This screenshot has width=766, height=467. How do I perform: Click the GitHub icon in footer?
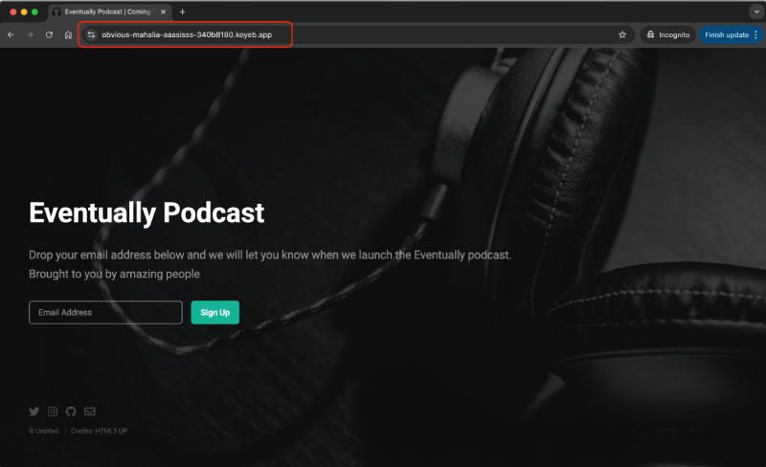pos(71,411)
